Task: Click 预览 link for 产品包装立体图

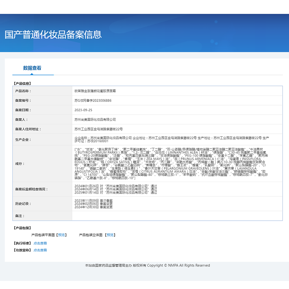Action: [110, 235]
